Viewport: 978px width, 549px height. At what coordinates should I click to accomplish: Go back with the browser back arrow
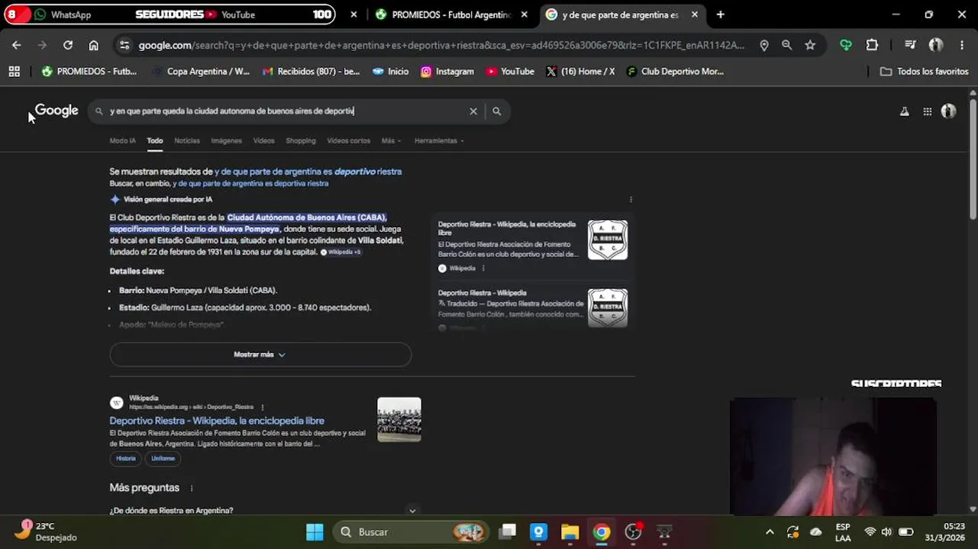click(16, 45)
